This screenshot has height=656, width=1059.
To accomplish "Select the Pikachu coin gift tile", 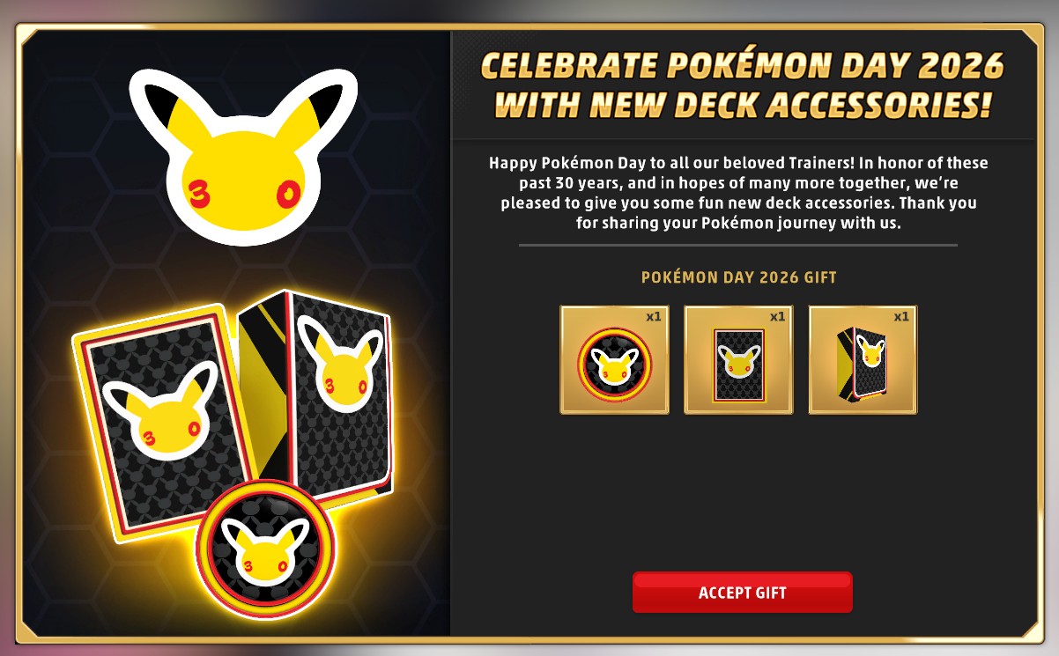I will (614, 359).
